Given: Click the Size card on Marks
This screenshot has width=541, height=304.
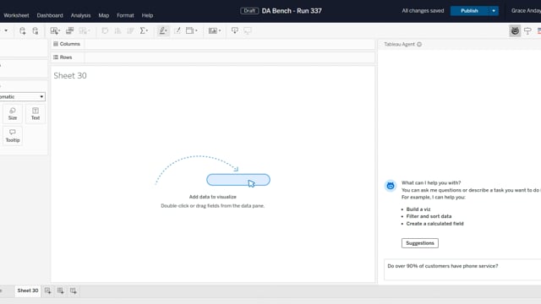Looking at the screenshot, I should click(x=13, y=113).
